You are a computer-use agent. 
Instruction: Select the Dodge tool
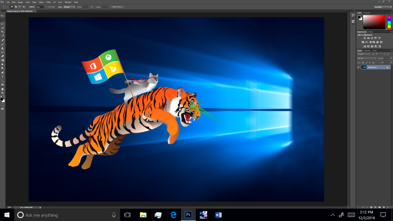click(2, 68)
